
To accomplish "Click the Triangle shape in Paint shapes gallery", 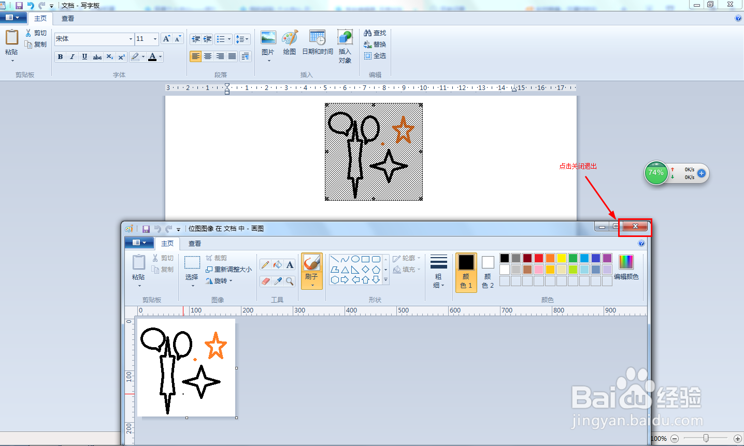I will pyautogui.click(x=345, y=270).
